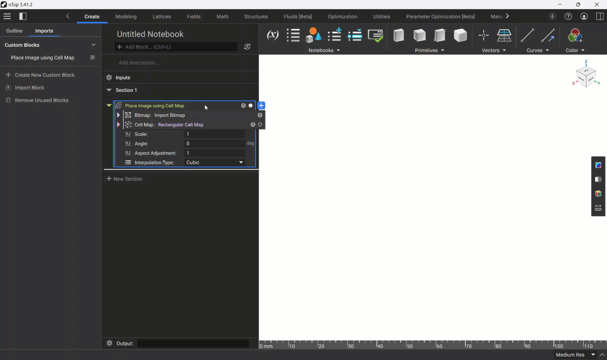Select the line curve icon
This screenshot has height=360, width=607.
(527, 35)
